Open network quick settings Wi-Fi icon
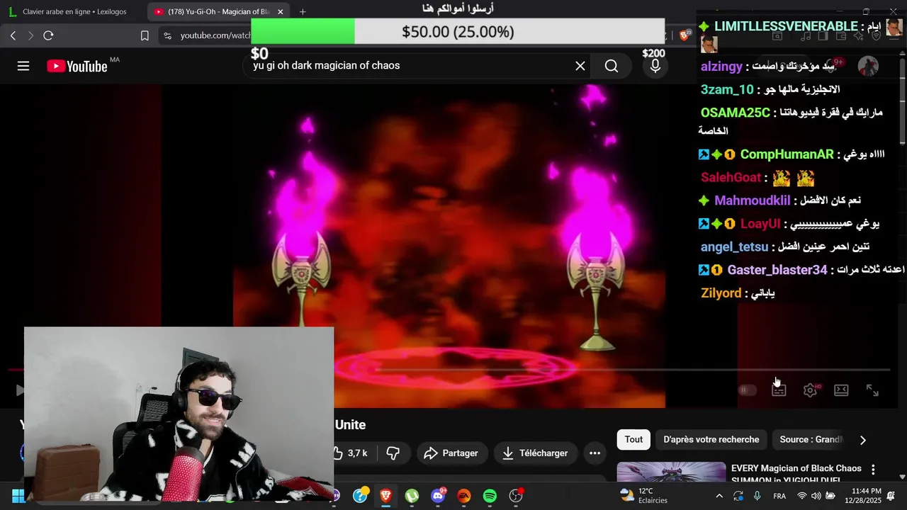Screen dimensions: 907x510 [x=802, y=496]
